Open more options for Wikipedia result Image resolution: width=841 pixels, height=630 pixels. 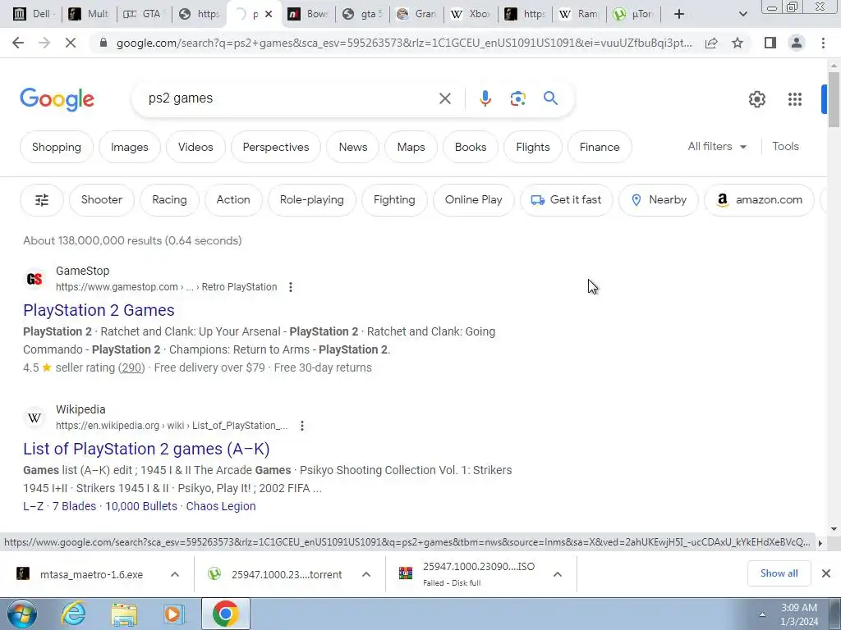pos(302,426)
